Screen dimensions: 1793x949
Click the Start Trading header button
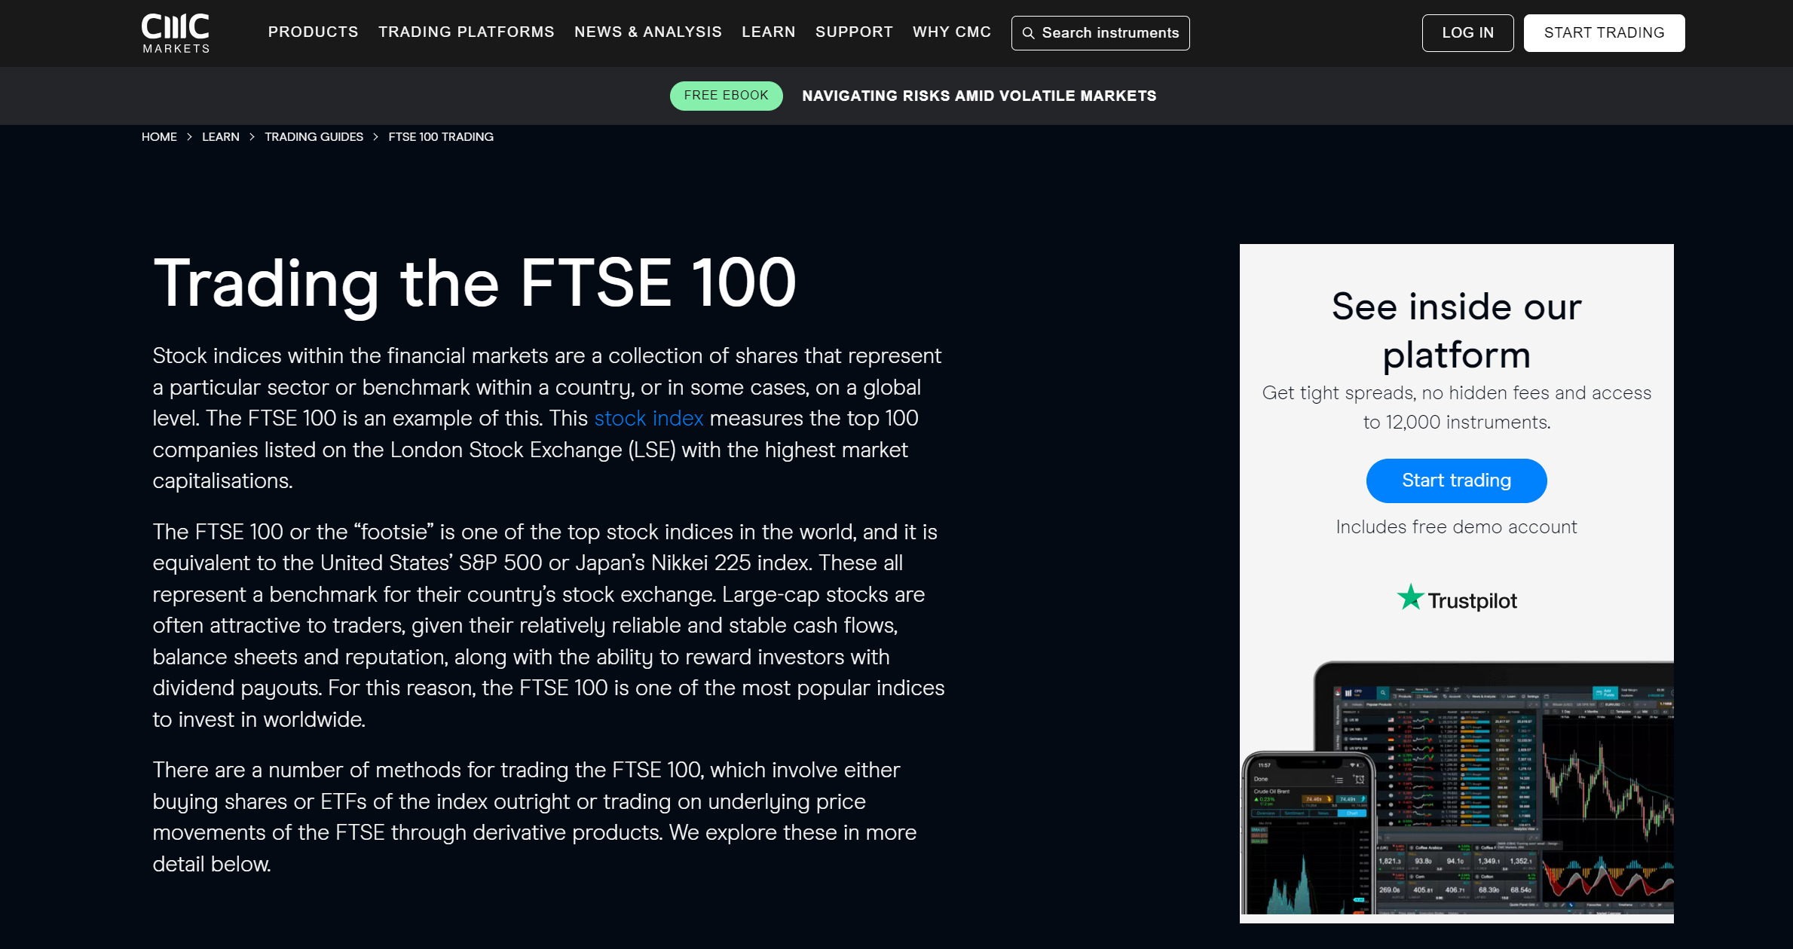[1604, 33]
